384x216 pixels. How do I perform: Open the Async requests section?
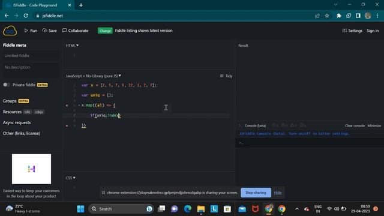tap(17, 122)
